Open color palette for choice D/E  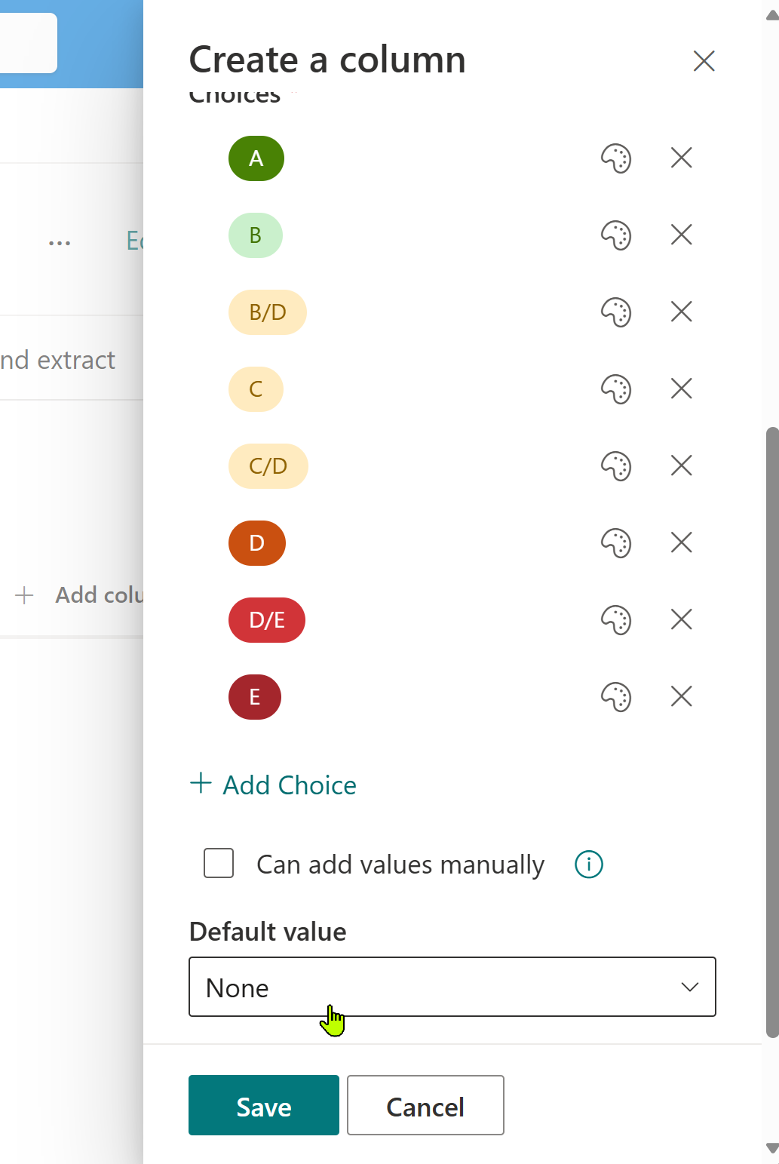pos(615,620)
